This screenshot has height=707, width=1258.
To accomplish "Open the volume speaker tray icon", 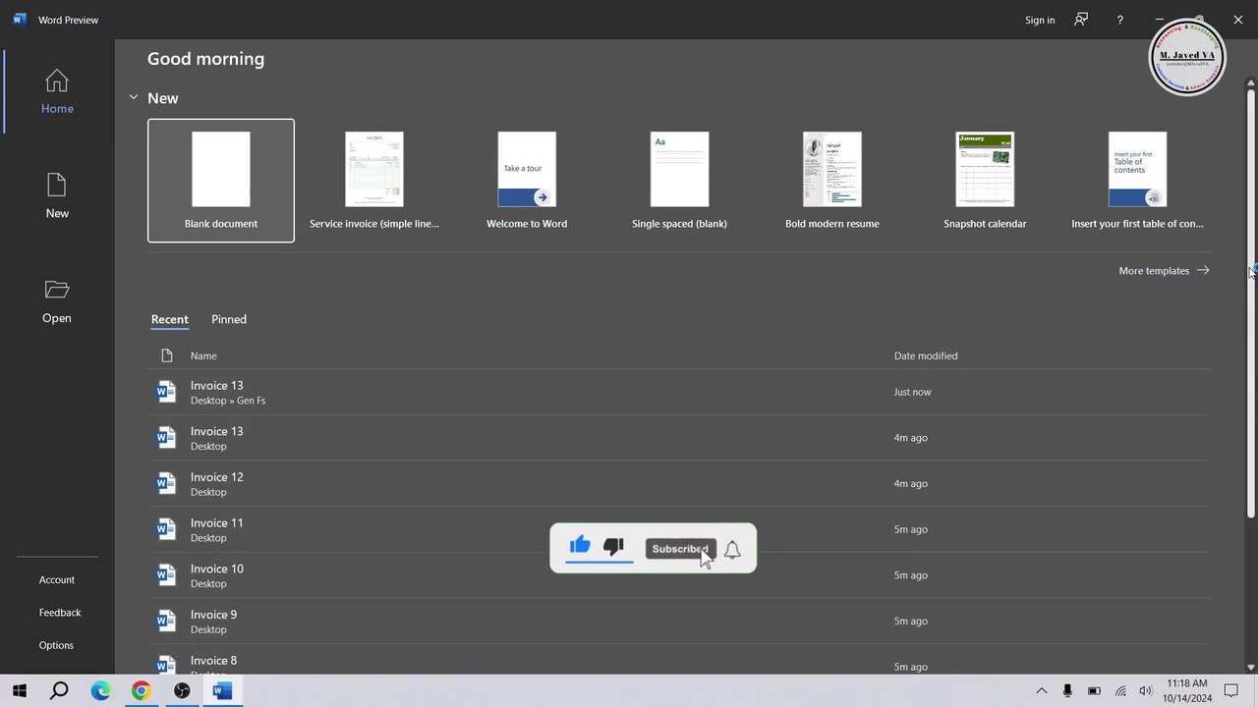I will click(1146, 691).
